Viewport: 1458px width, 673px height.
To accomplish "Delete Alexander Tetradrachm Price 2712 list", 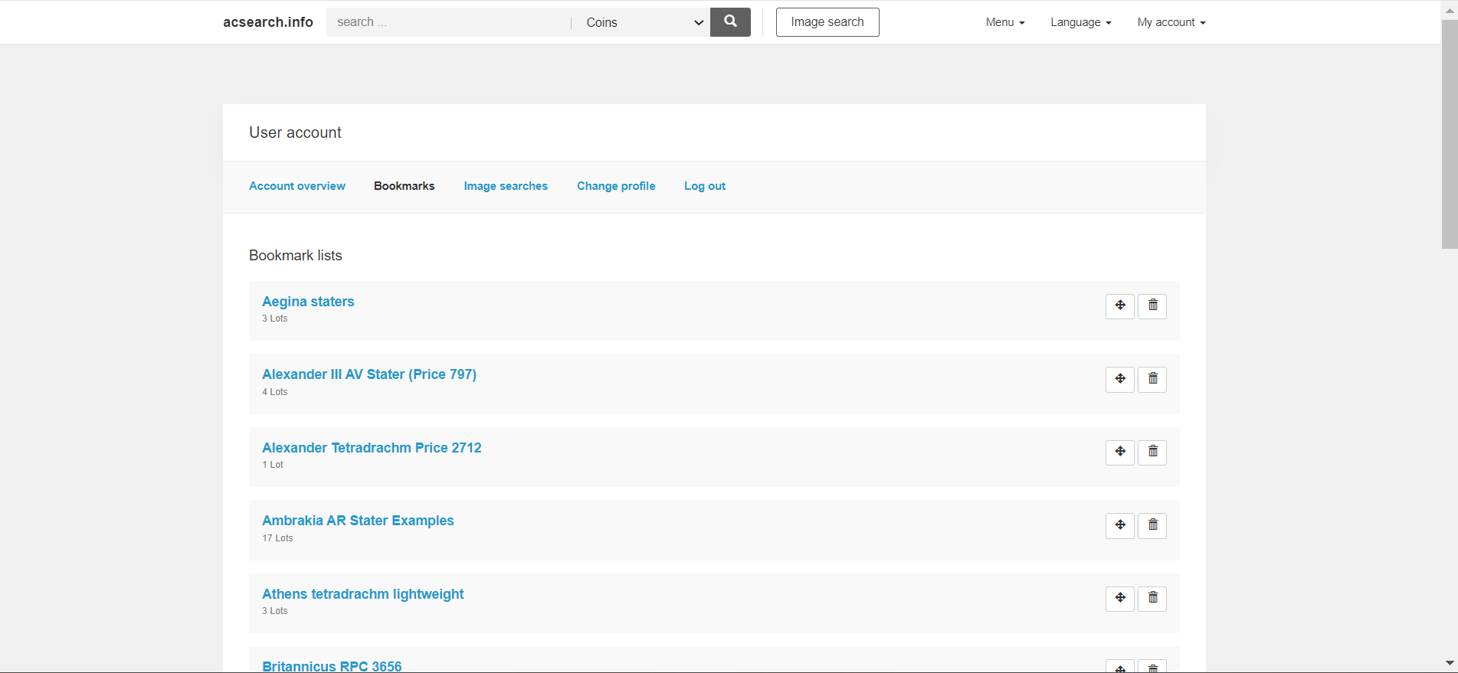I will pos(1152,452).
